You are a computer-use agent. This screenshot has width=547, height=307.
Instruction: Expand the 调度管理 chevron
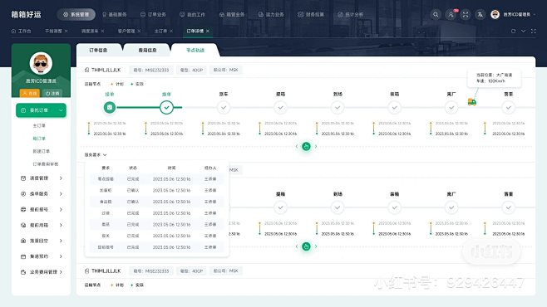coord(61,178)
